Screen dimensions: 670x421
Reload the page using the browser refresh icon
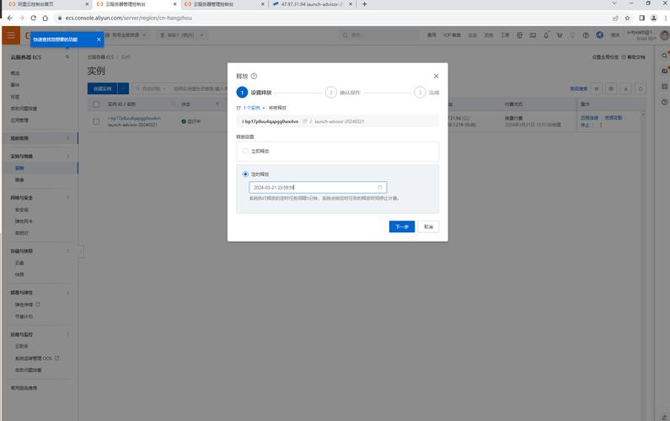point(34,18)
